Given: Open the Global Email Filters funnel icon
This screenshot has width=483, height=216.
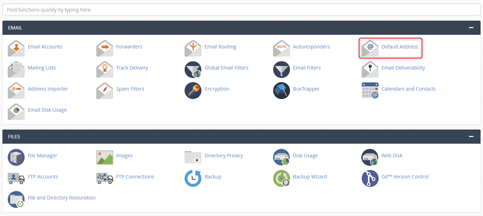Looking at the screenshot, I should point(193,69).
